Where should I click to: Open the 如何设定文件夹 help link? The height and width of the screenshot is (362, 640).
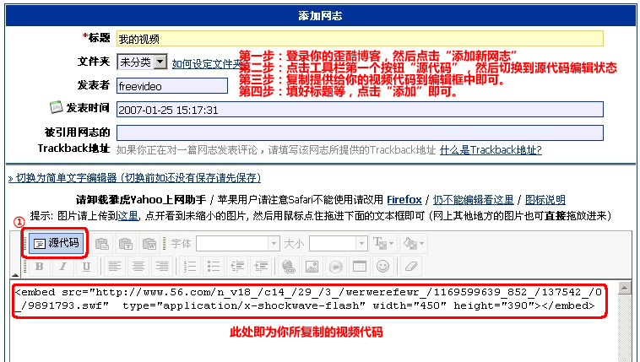pyautogui.click(x=207, y=63)
